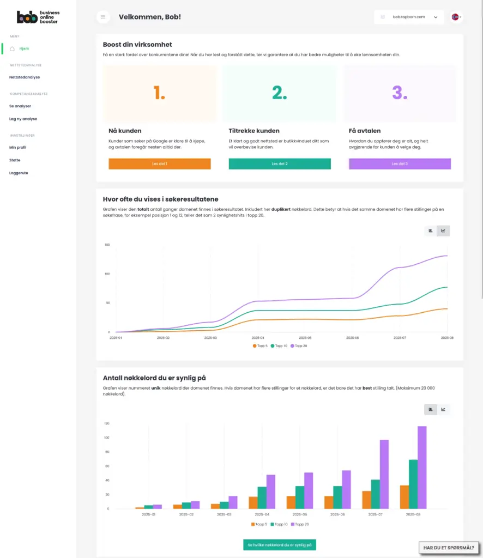The image size is (483, 558).
Task: Click the purple Topp 20 bar for 2025-08
Action: pyautogui.click(x=422, y=467)
